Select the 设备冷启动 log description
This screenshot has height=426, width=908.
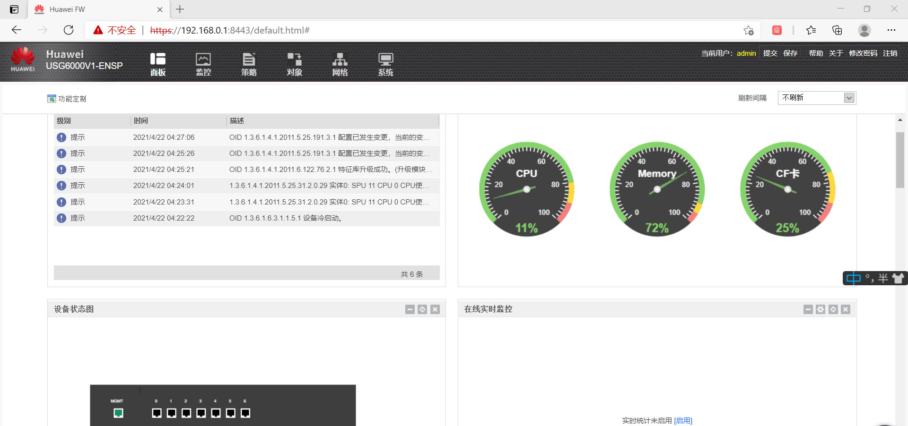click(x=286, y=218)
